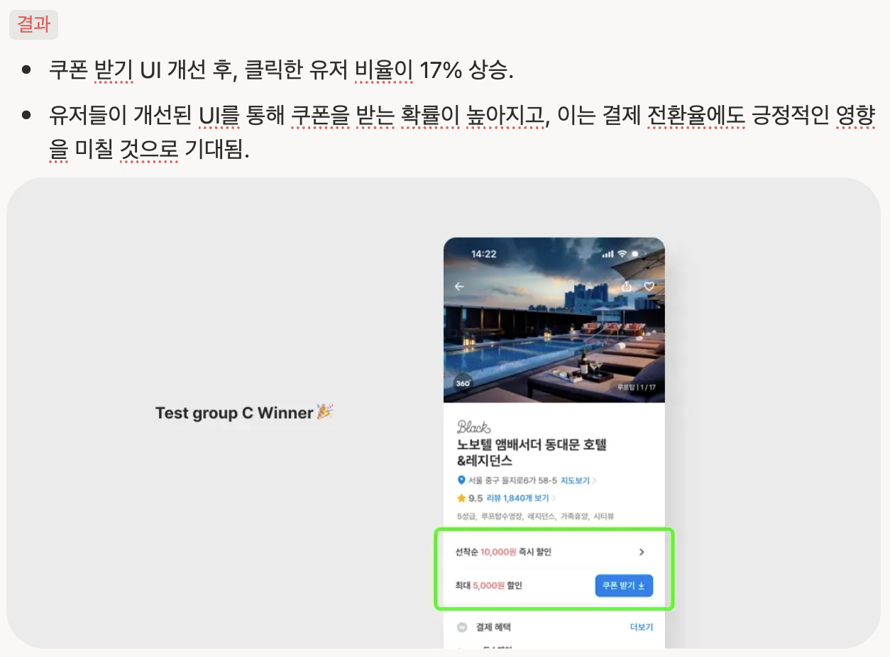This screenshot has height=657, width=890.
Task: Select the 결과 heading tag
Action: (x=33, y=24)
